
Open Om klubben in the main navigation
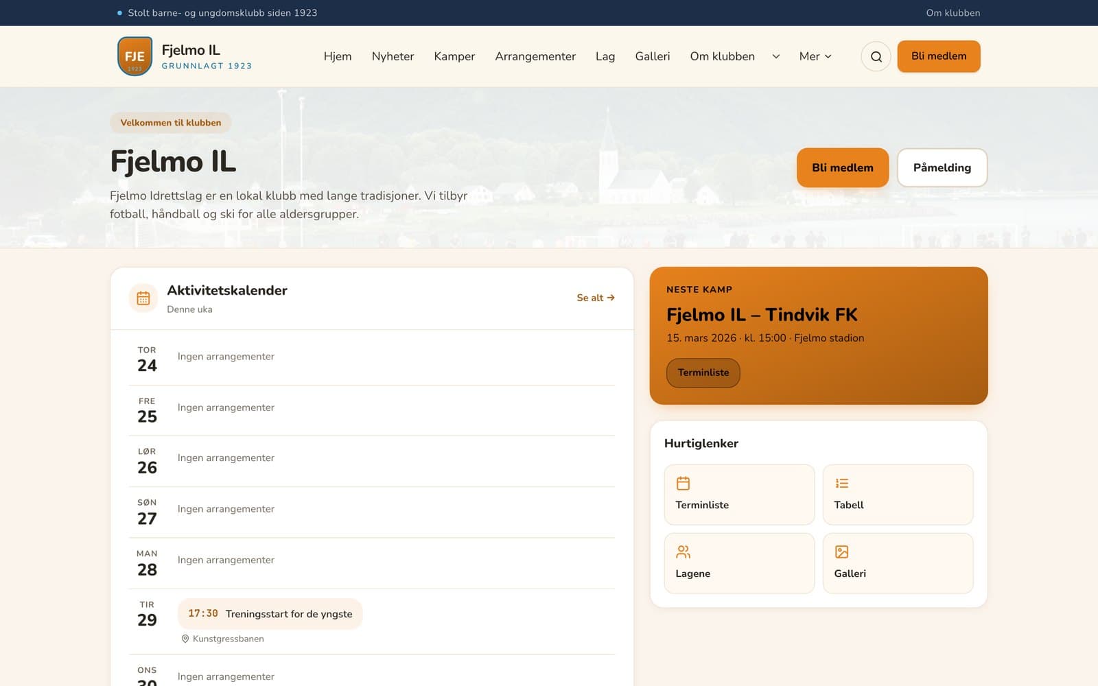[x=722, y=56]
